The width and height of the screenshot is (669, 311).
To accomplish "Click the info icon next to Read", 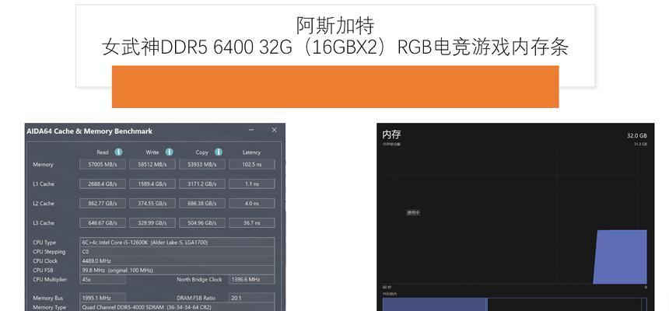I will click(x=118, y=152).
